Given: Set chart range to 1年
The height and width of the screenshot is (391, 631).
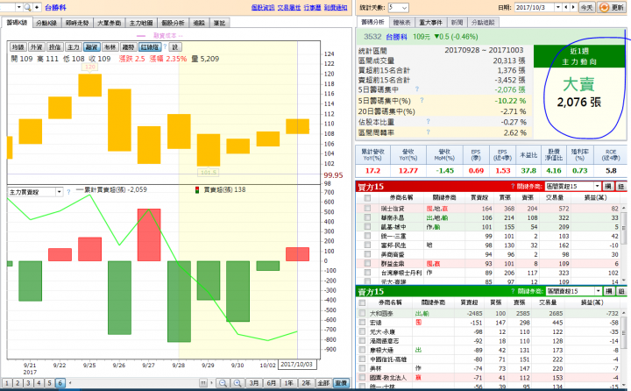Looking at the screenshot, I should coord(288,383).
